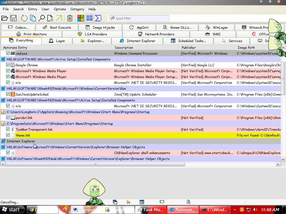Click the scroll left arrow
The image size is (286, 214).
(x=3, y=164)
